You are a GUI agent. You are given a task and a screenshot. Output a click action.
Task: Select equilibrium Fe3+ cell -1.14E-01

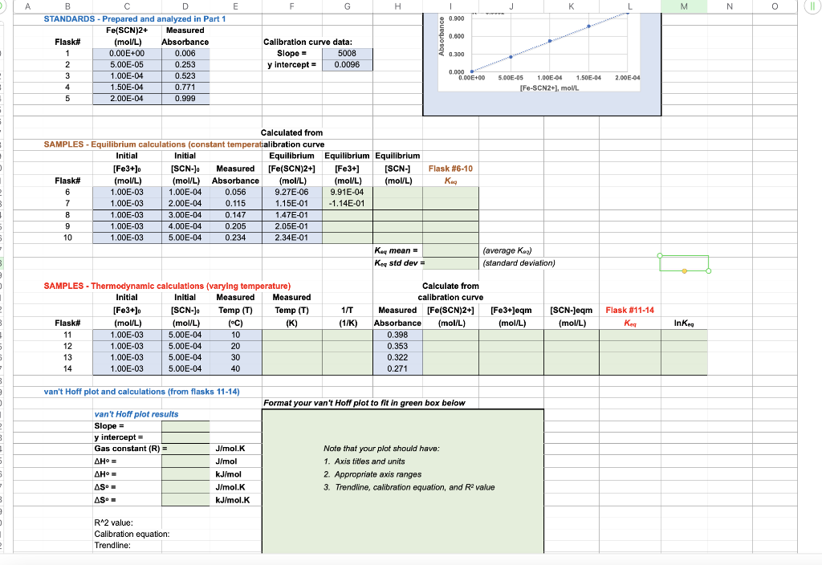(x=347, y=203)
